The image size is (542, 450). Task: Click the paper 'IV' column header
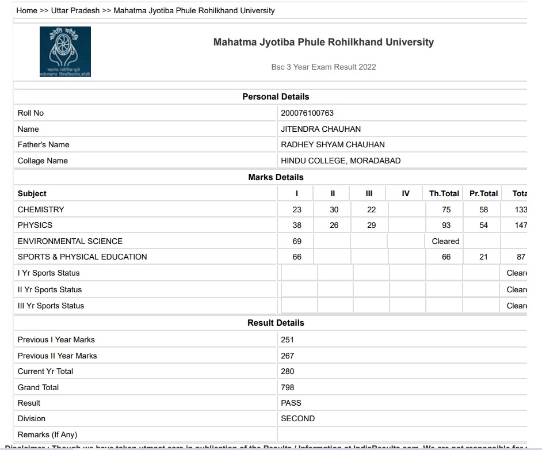coord(406,193)
